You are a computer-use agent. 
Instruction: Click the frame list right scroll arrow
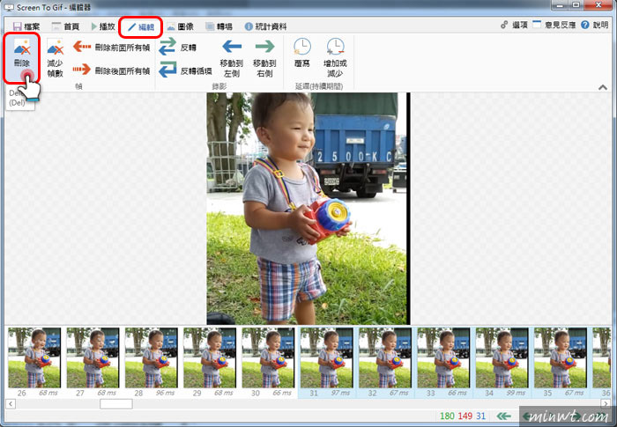[x=606, y=404]
